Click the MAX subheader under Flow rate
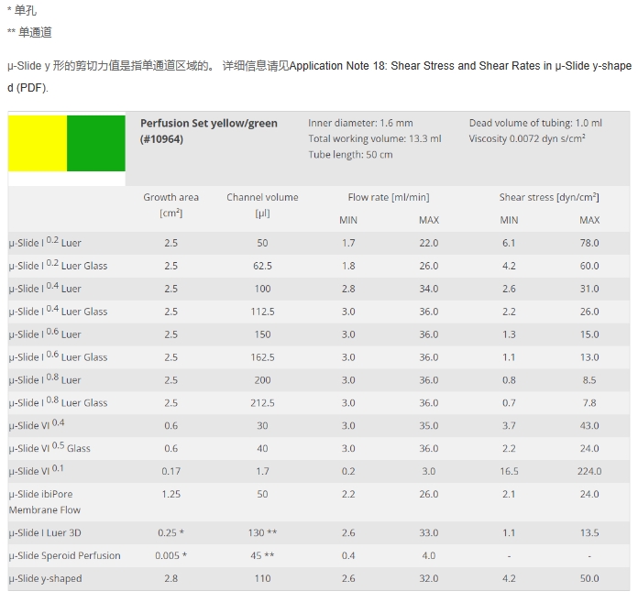The image size is (638, 602). (x=429, y=220)
